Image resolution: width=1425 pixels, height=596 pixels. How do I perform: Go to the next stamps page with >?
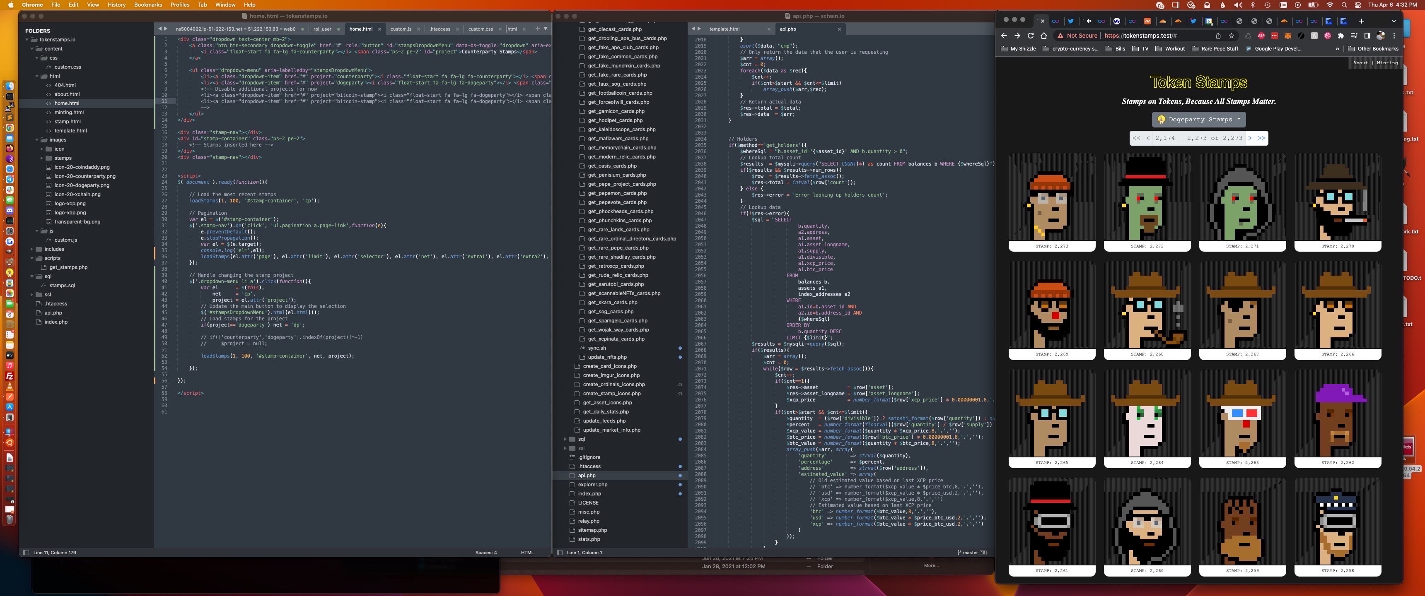tap(1250, 138)
